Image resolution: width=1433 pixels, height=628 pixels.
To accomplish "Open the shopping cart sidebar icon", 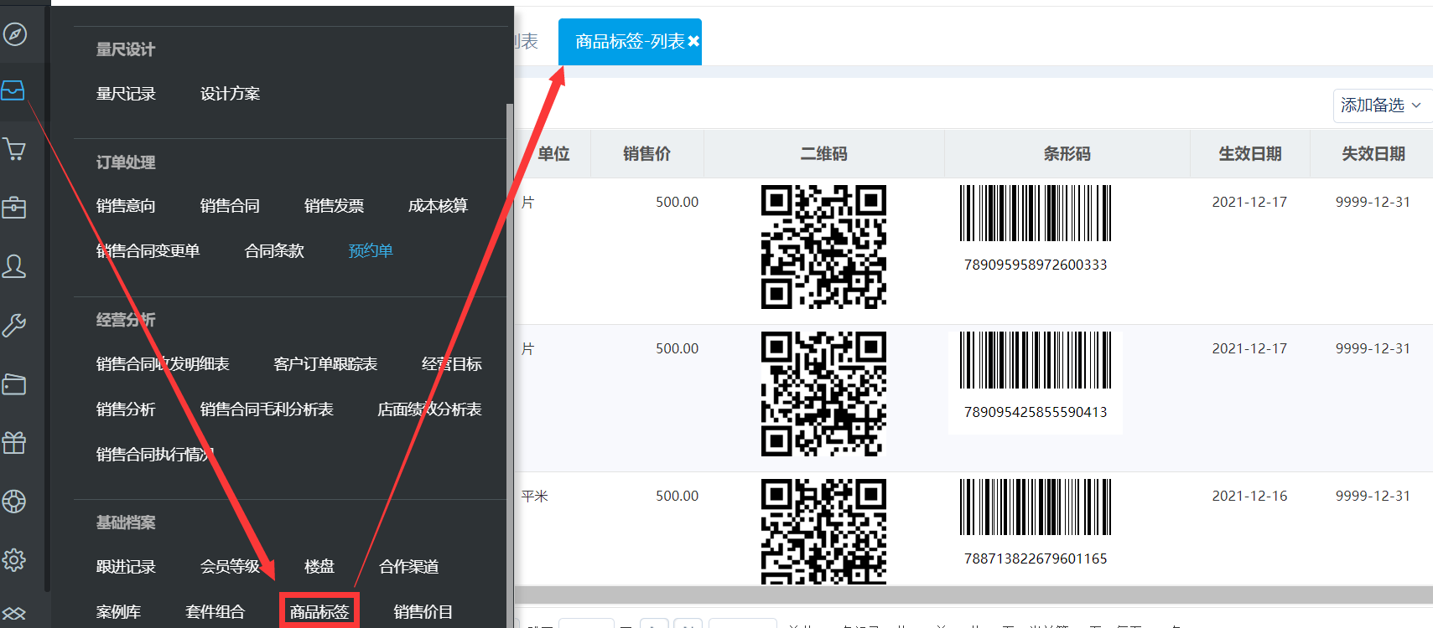I will tap(14, 149).
